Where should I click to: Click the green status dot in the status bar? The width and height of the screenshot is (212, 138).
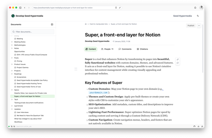9,126
